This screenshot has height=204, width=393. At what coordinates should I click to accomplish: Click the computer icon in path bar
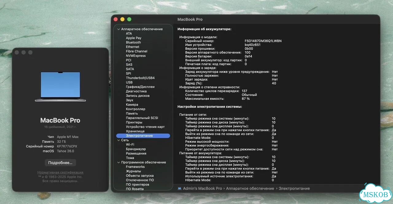[x=180, y=188]
